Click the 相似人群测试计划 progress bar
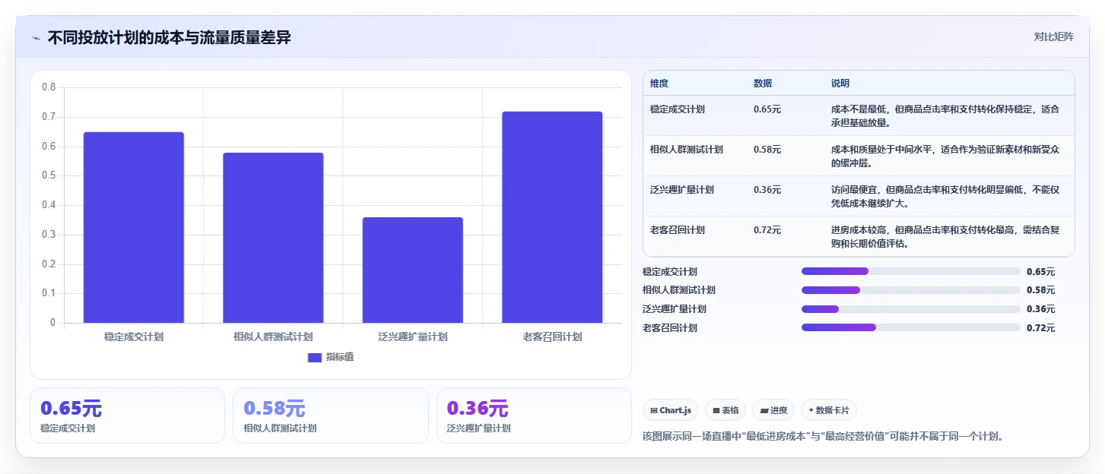This screenshot has width=1105, height=474. coord(911,290)
